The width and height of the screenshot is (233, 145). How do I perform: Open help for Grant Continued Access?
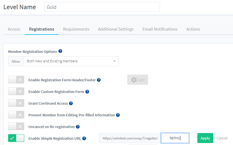[71, 104]
